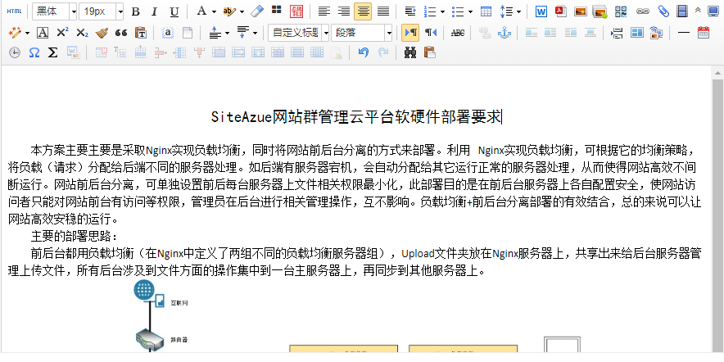Screen dimensions: 724x362
Task: Click the binoculars find icon
Action: (x=410, y=52)
